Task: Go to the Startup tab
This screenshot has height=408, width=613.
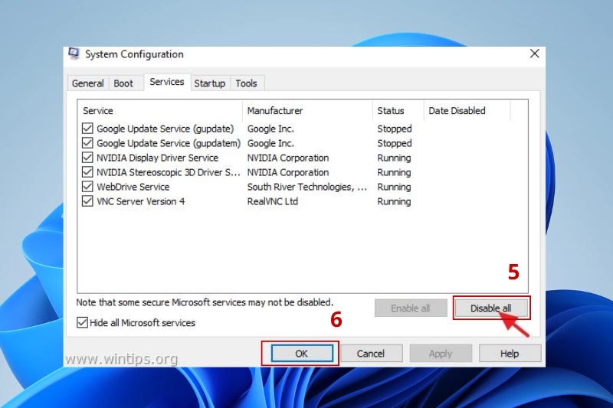Action: click(209, 83)
